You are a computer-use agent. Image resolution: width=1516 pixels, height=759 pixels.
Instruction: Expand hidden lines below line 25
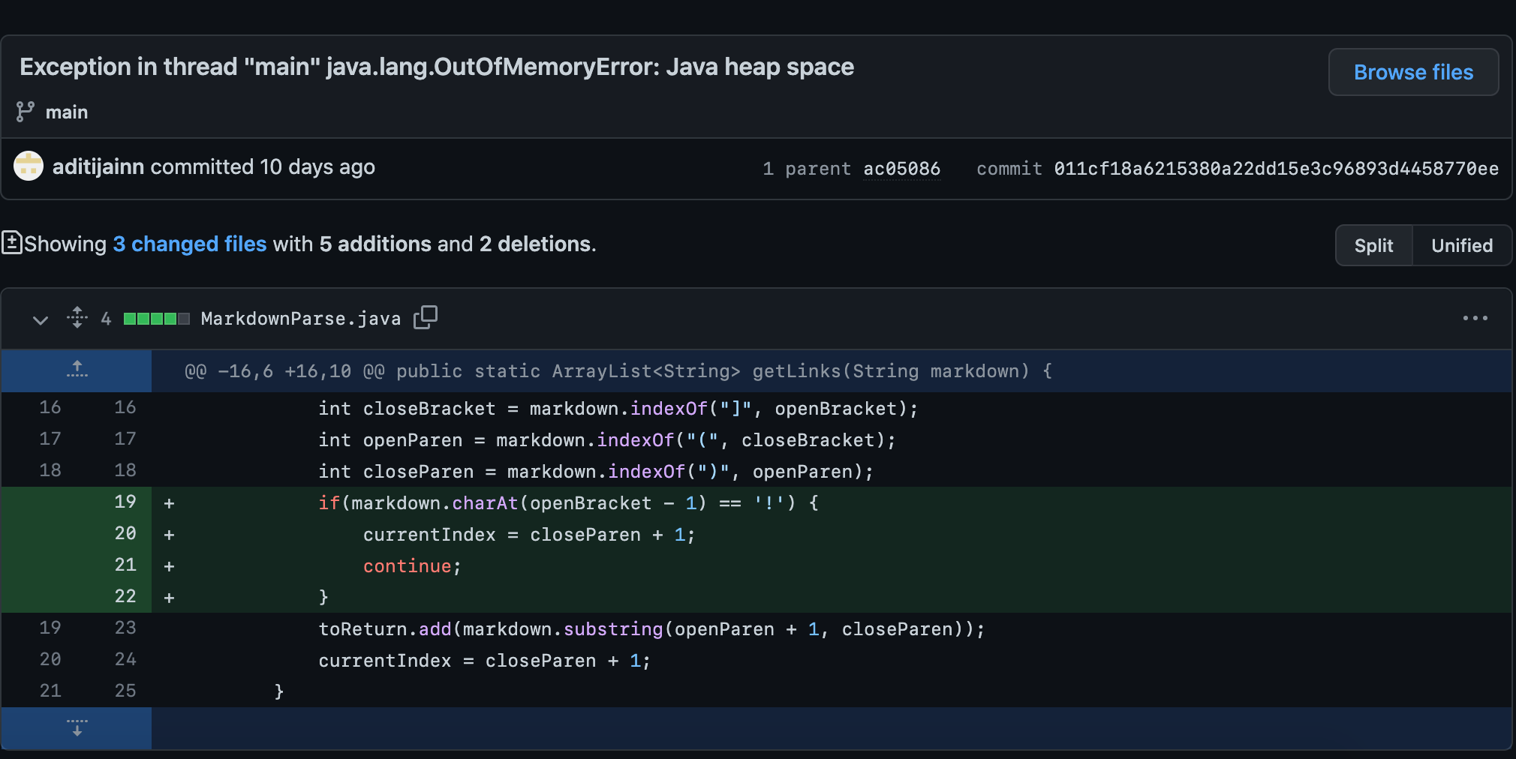pyautogui.click(x=77, y=728)
